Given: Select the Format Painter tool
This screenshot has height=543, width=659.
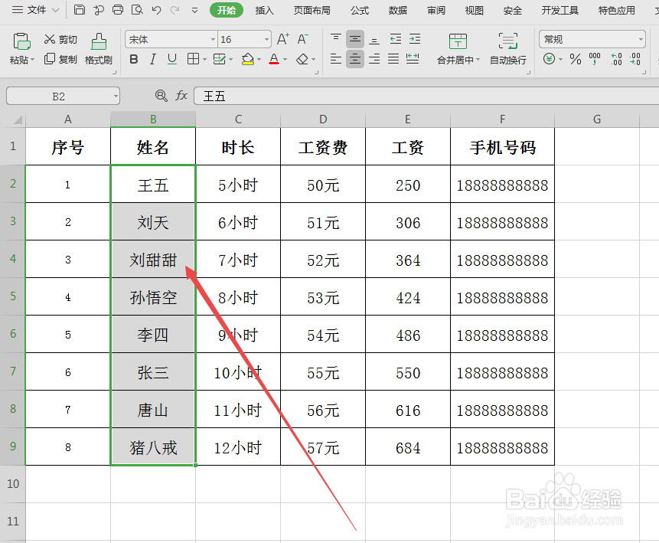Looking at the screenshot, I should (98, 49).
